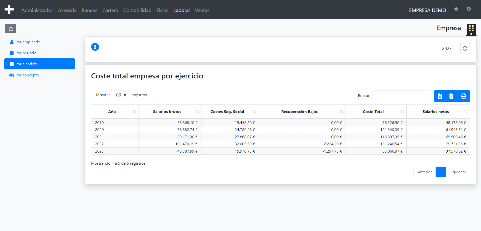Open favorites star in top bar
The height and width of the screenshot is (231, 481).
pyautogui.click(x=456, y=9)
